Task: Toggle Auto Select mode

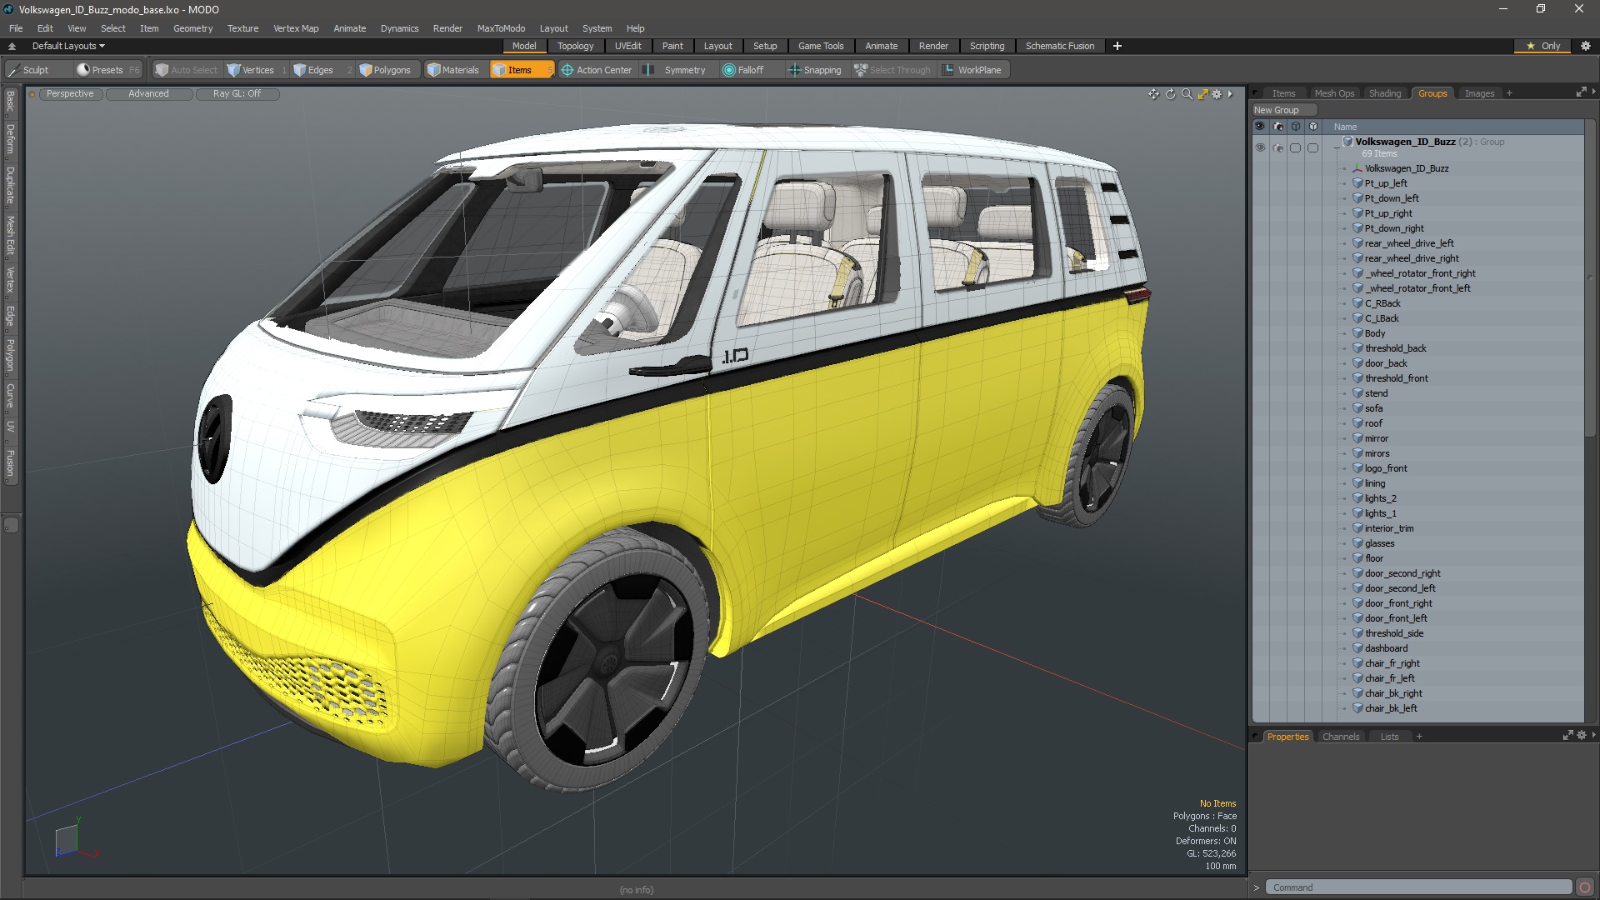Action: tap(187, 70)
